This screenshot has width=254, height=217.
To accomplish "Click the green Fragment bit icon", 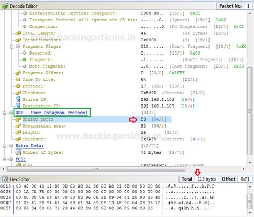I will pos(25,59).
